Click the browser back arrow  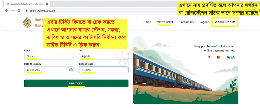pyautogui.click(x=7, y=11)
